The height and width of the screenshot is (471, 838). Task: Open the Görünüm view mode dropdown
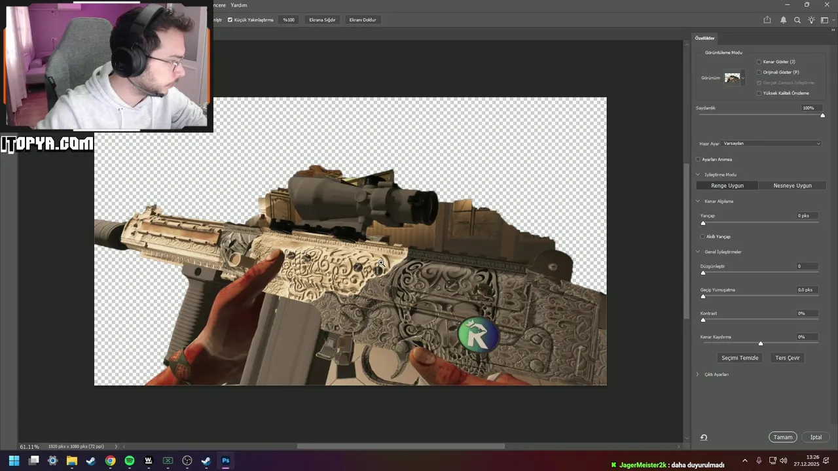point(735,78)
